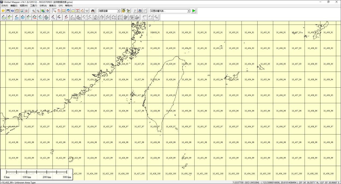The image size is (341, 184).
Task: Open the GPS menu item
Action: pos(61,6)
